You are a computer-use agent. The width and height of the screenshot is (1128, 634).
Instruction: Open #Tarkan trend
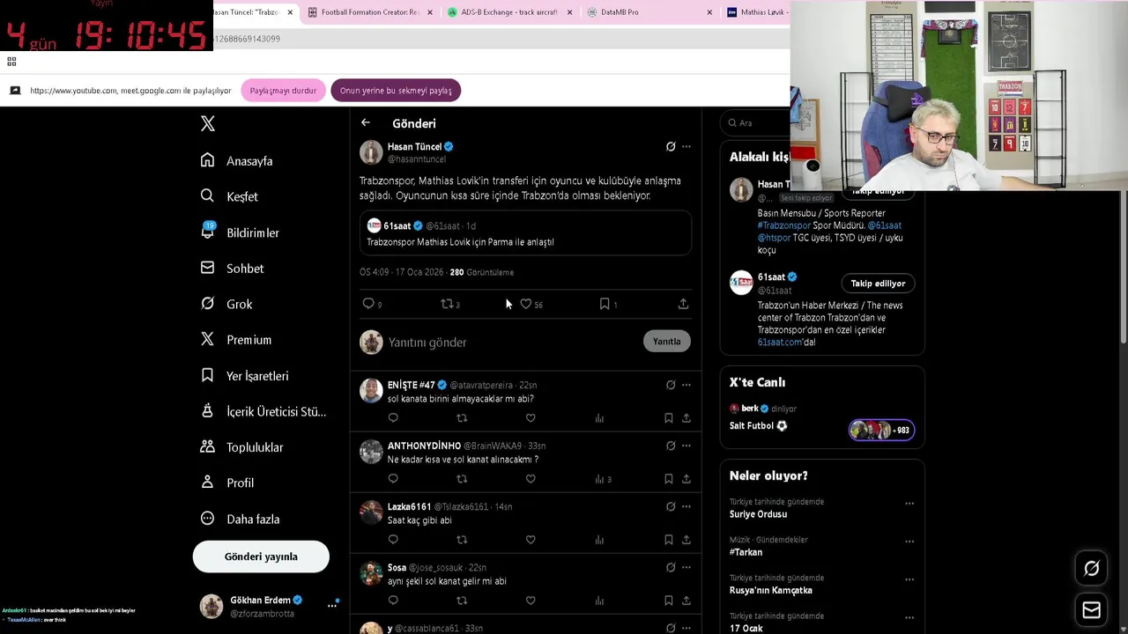point(746,552)
